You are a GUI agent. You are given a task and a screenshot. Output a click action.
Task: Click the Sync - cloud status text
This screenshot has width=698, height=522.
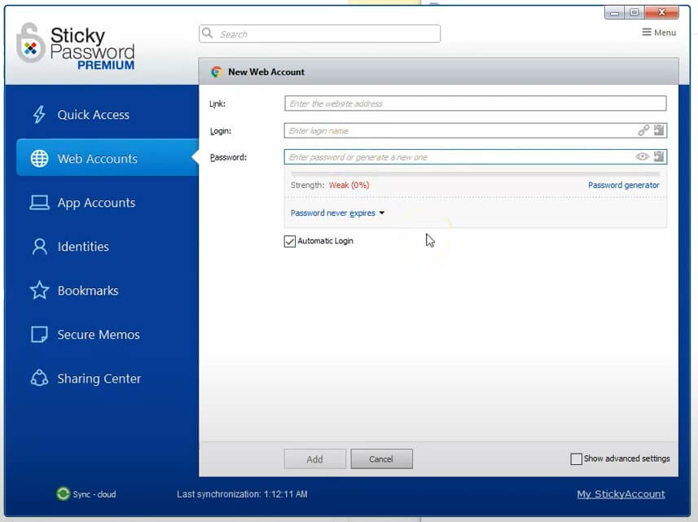94,494
